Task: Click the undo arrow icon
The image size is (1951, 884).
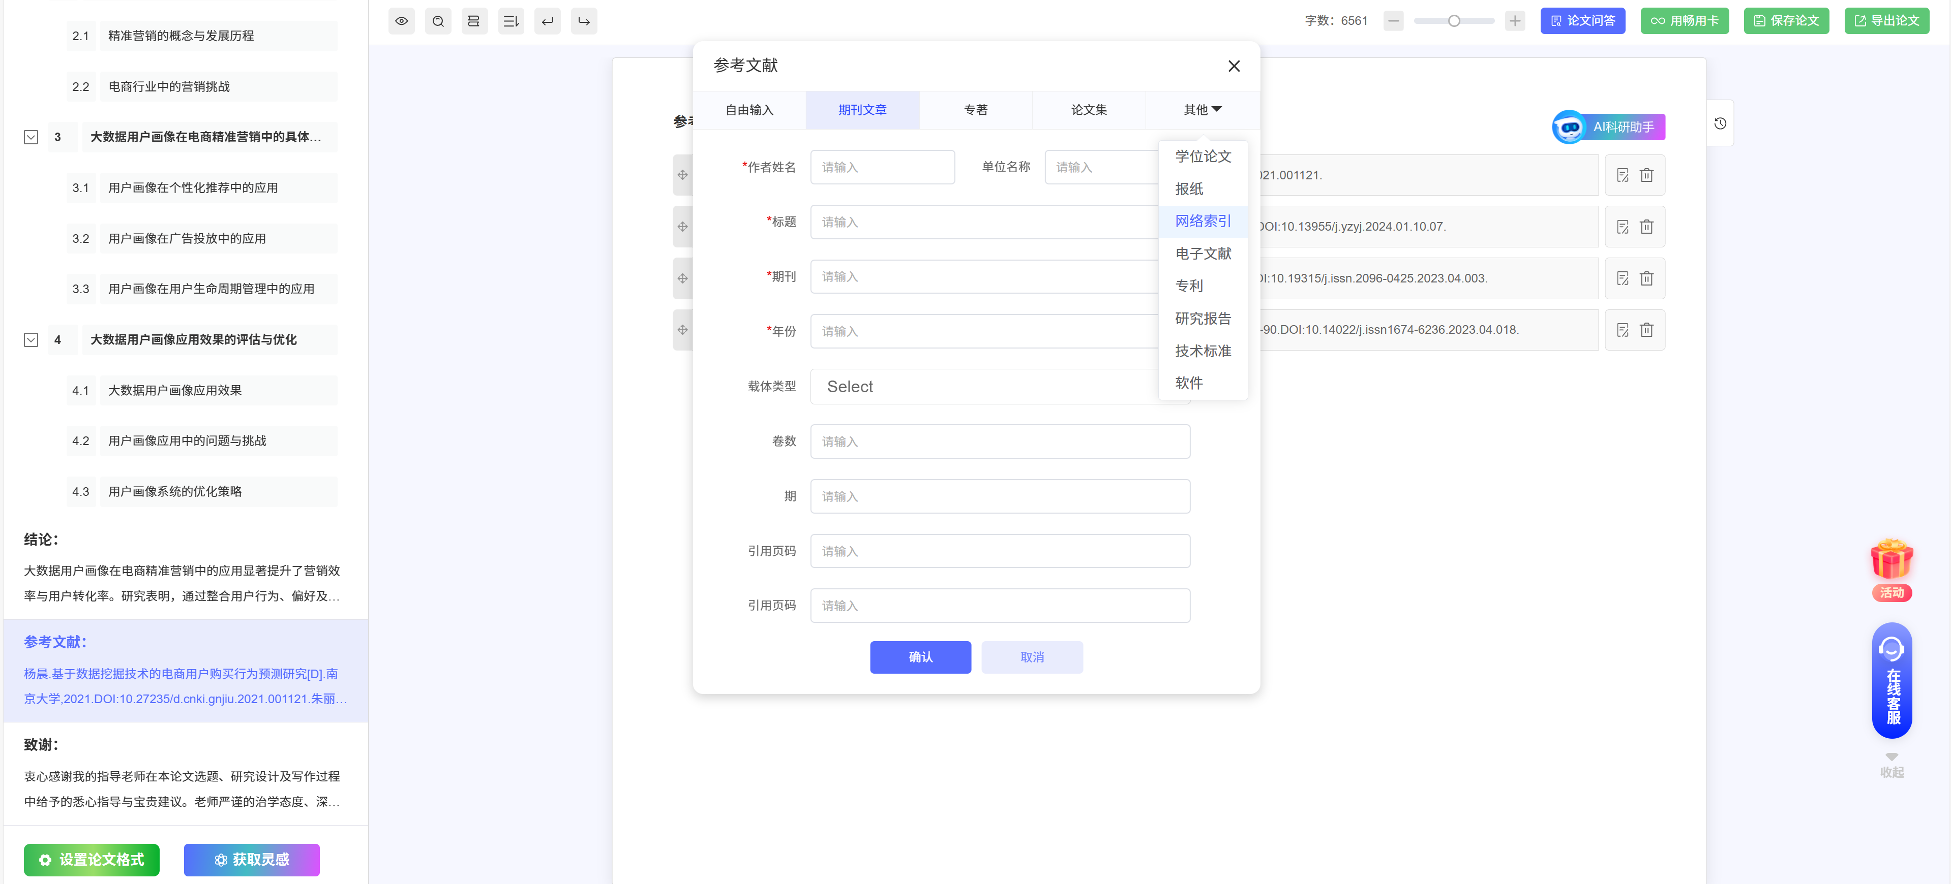Action: 548,21
